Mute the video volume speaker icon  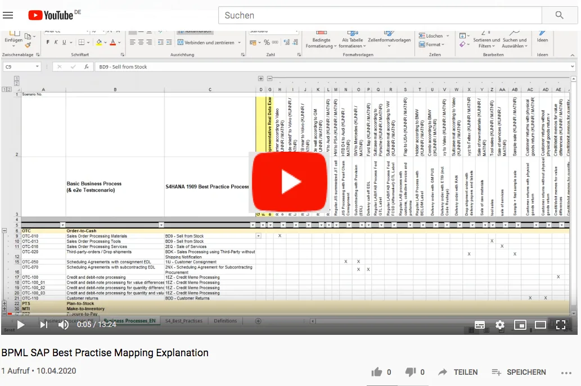pyautogui.click(x=64, y=325)
